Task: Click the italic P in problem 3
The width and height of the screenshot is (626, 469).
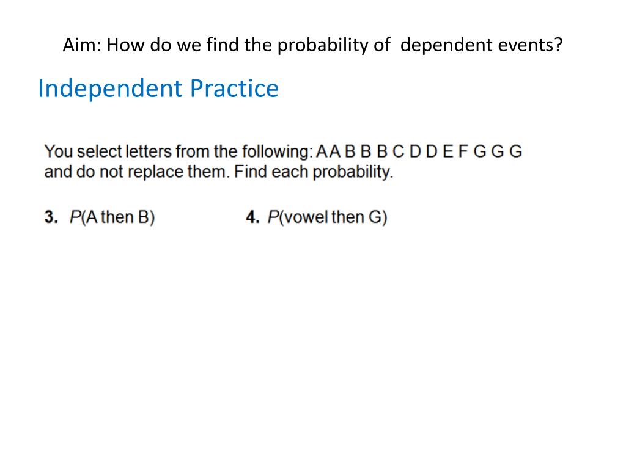Action: point(75,217)
